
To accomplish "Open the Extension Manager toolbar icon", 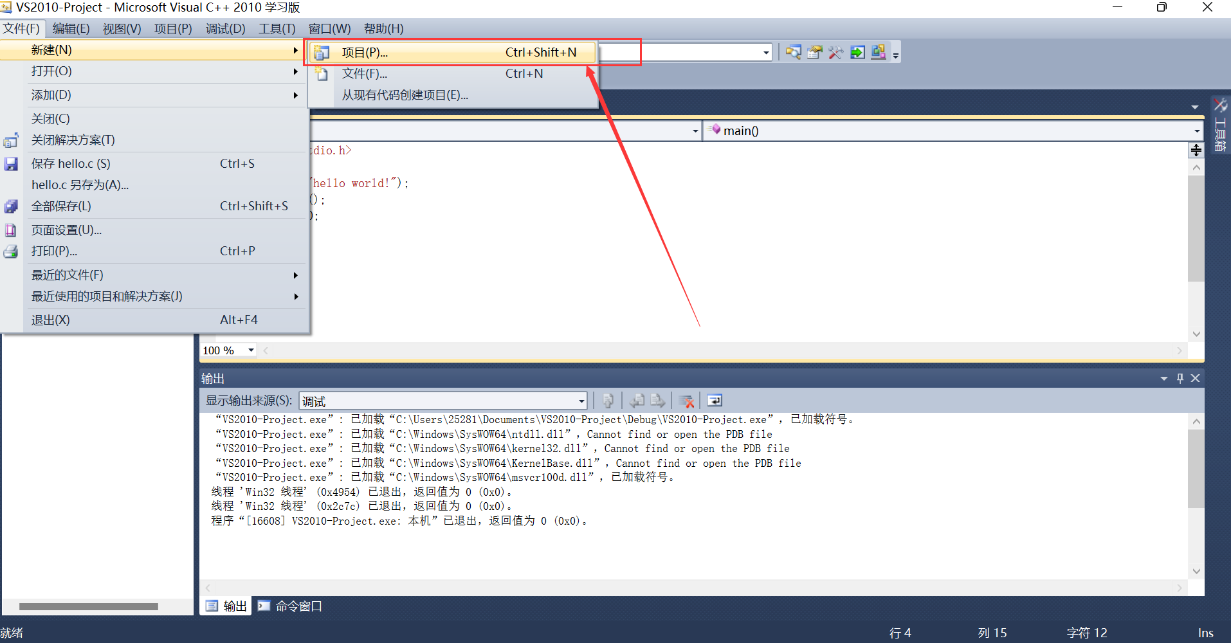I will pyautogui.click(x=879, y=52).
